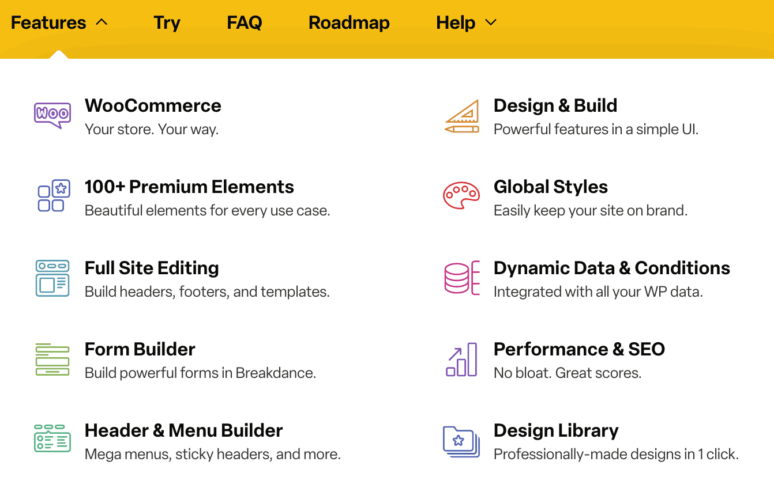Select the Global Styles heading link
This screenshot has height=477, width=774.
coord(550,187)
